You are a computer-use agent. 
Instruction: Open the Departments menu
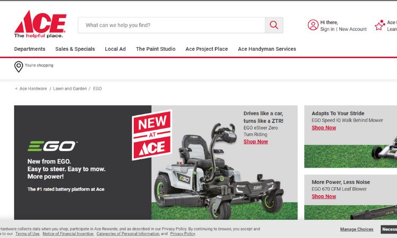(x=30, y=49)
